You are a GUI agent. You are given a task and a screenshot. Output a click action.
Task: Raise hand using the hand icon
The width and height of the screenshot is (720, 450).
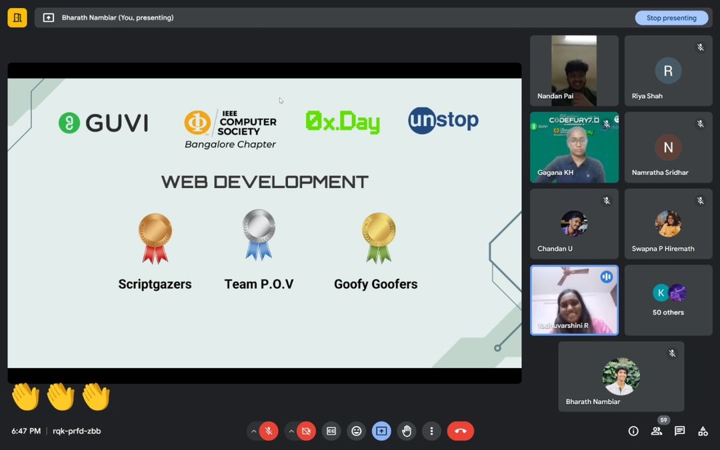(x=407, y=431)
